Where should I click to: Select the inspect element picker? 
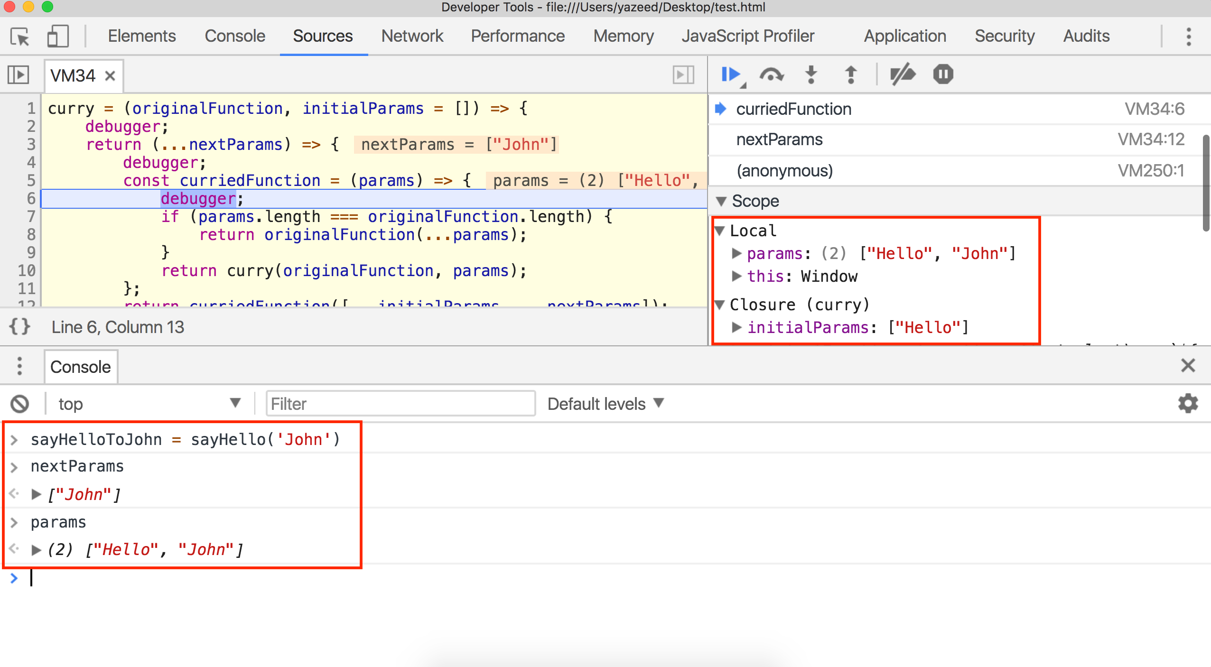point(19,36)
